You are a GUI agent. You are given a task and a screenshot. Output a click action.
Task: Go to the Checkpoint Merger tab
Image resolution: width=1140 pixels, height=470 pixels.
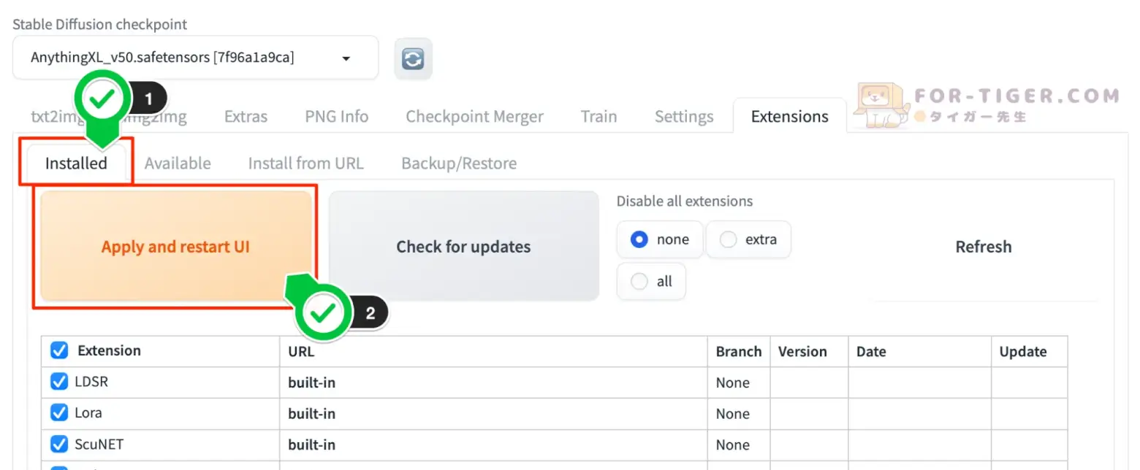click(474, 117)
